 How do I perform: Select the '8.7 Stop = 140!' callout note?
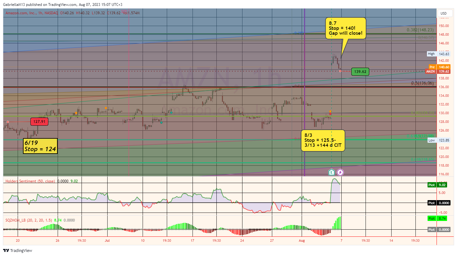click(x=346, y=28)
